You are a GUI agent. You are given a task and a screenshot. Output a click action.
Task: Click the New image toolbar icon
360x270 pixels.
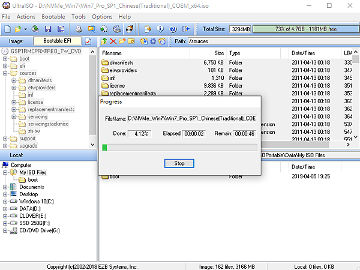click(x=7, y=29)
